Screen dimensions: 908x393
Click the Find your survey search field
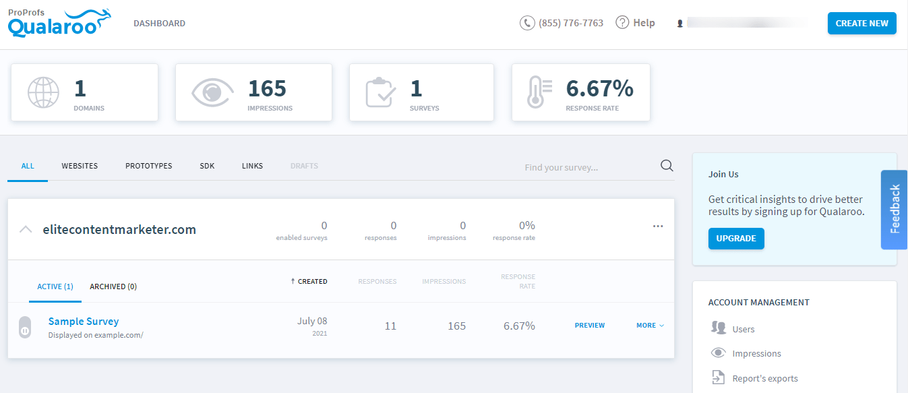tap(586, 167)
